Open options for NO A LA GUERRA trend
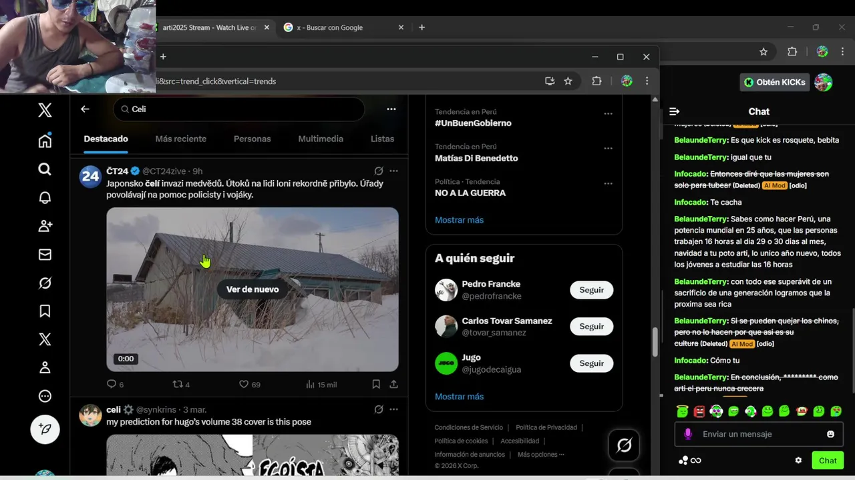 coord(608,183)
